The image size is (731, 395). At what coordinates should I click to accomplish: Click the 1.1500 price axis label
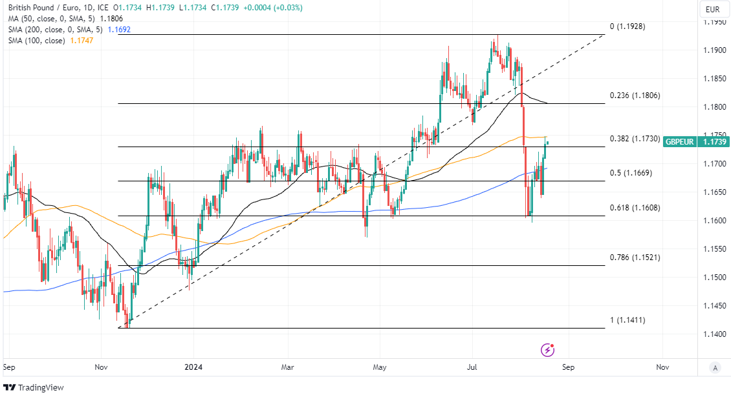(x=714, y=278)
